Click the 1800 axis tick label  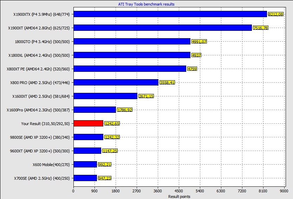[116, 191]
